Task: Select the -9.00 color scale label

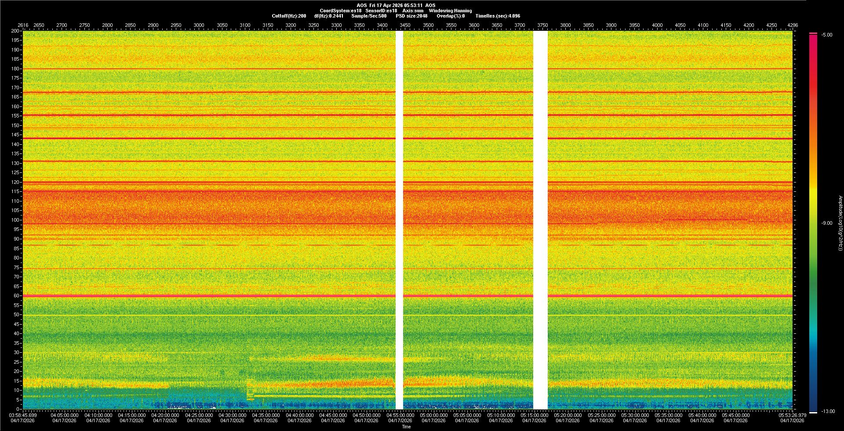Action: pyautogui.click(x=826, y=223)
